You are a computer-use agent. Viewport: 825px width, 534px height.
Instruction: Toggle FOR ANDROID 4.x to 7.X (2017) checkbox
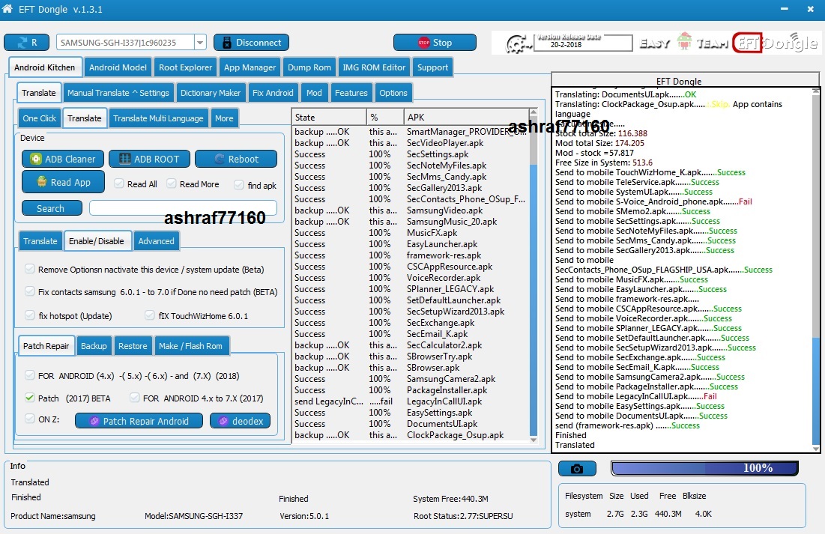coord(135,398)
